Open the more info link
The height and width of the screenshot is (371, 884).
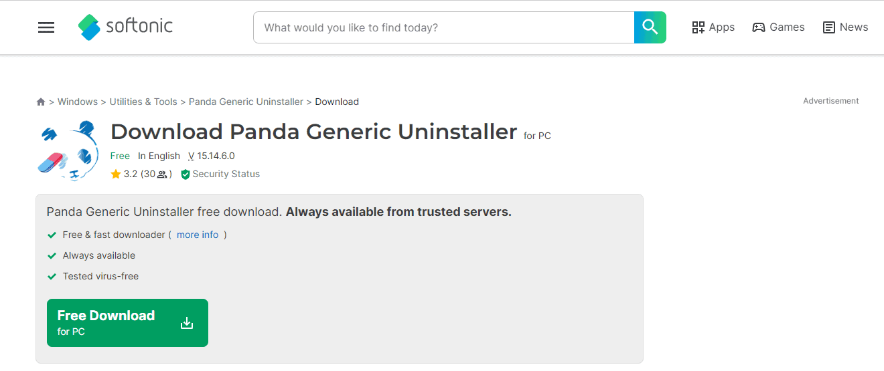coord(198,235)
